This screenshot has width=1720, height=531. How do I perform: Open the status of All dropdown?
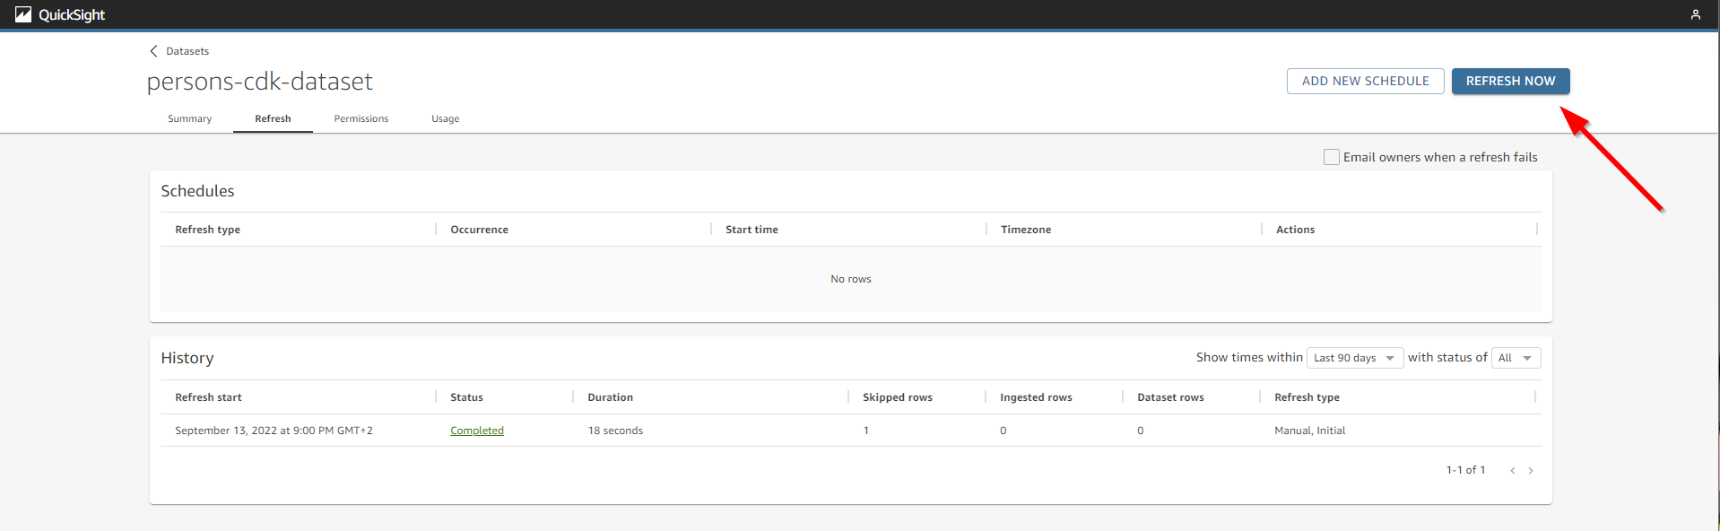(x=1516, y=358)
